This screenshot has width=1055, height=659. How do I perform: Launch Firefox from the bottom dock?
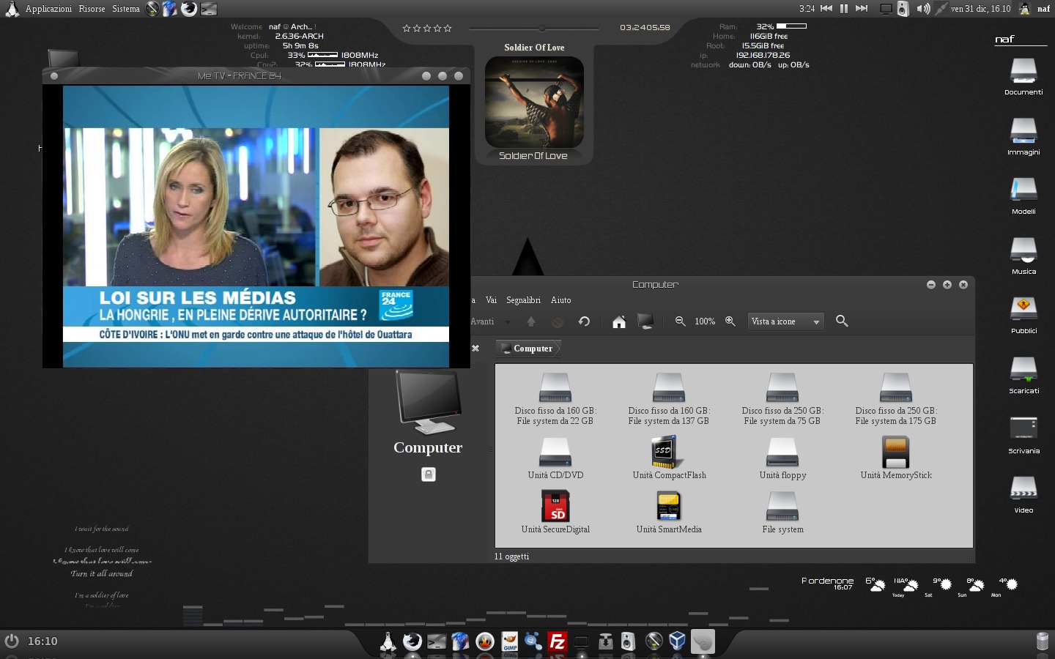412,641
